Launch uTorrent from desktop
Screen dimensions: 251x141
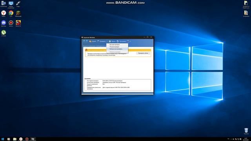click(x=4, y=33)
